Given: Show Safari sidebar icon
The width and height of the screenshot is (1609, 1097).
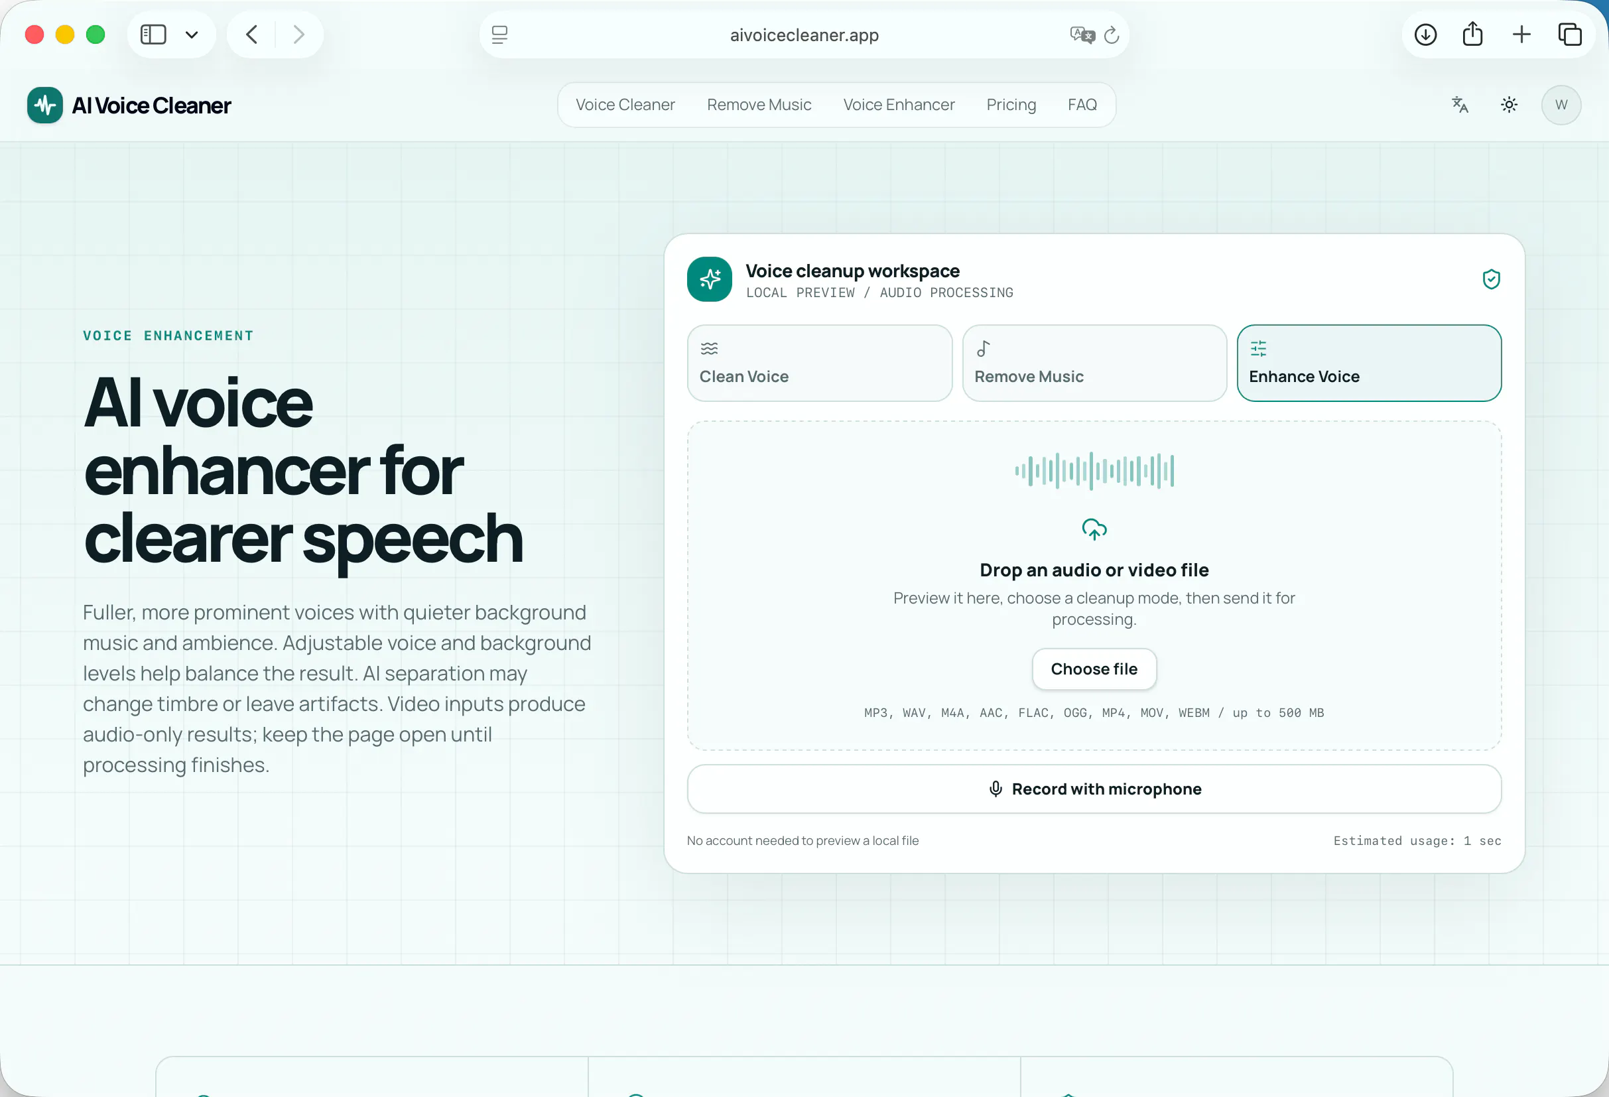Looking at the screenshot, I should click(x=153, y=34).
